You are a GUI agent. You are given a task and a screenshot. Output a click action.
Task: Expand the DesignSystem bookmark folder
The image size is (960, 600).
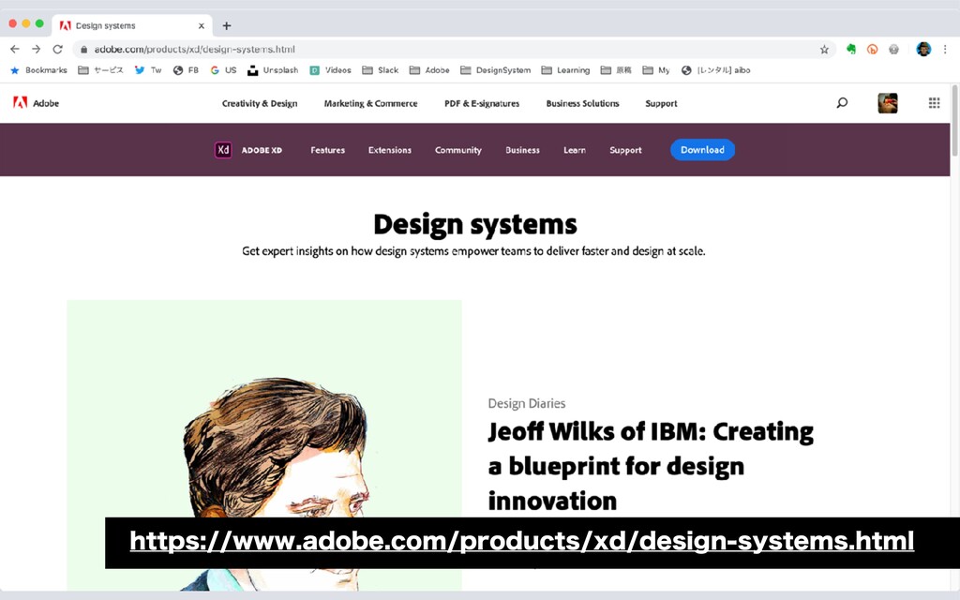pyautogui.click(x=495, y=70)
